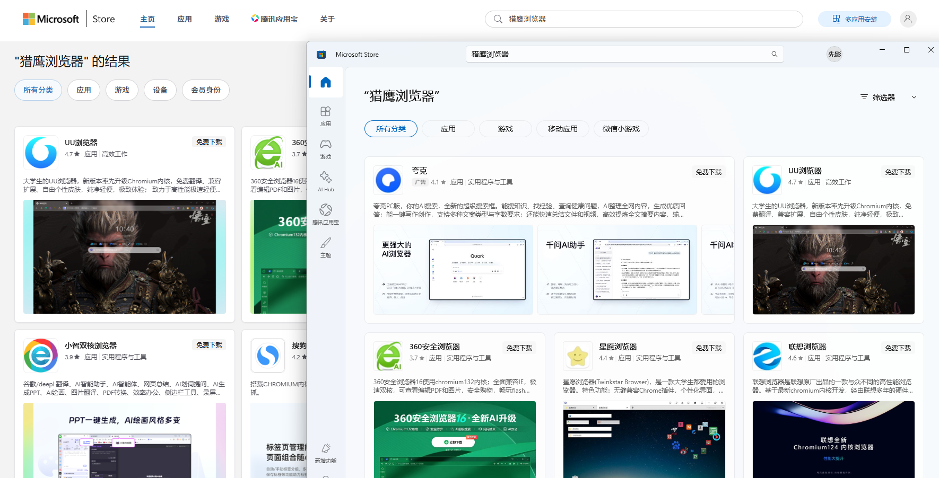Click 免费下载 for 联想浏览器
Image resolution: width=939 pixels, height=478 pixels.
[x=898, y=348]
